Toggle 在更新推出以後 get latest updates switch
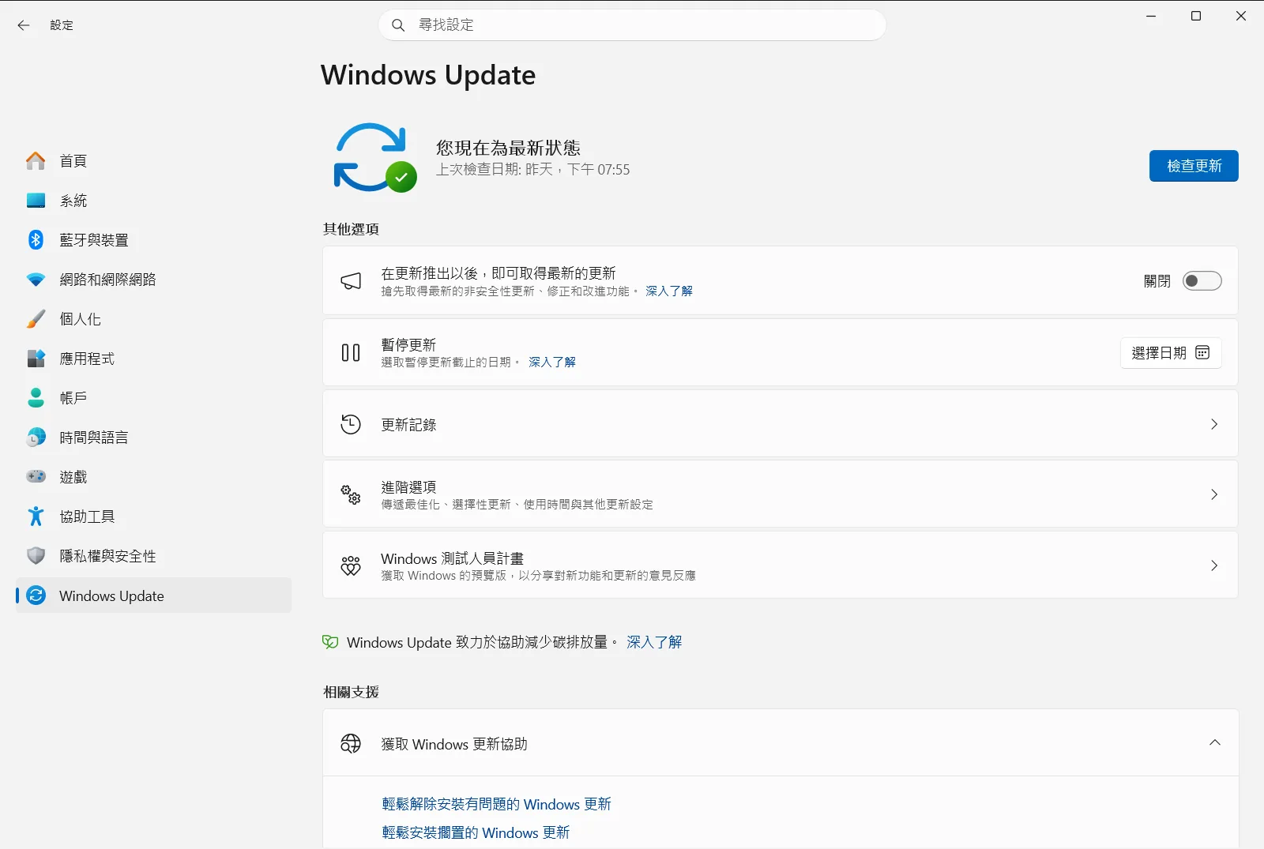 1202,281
